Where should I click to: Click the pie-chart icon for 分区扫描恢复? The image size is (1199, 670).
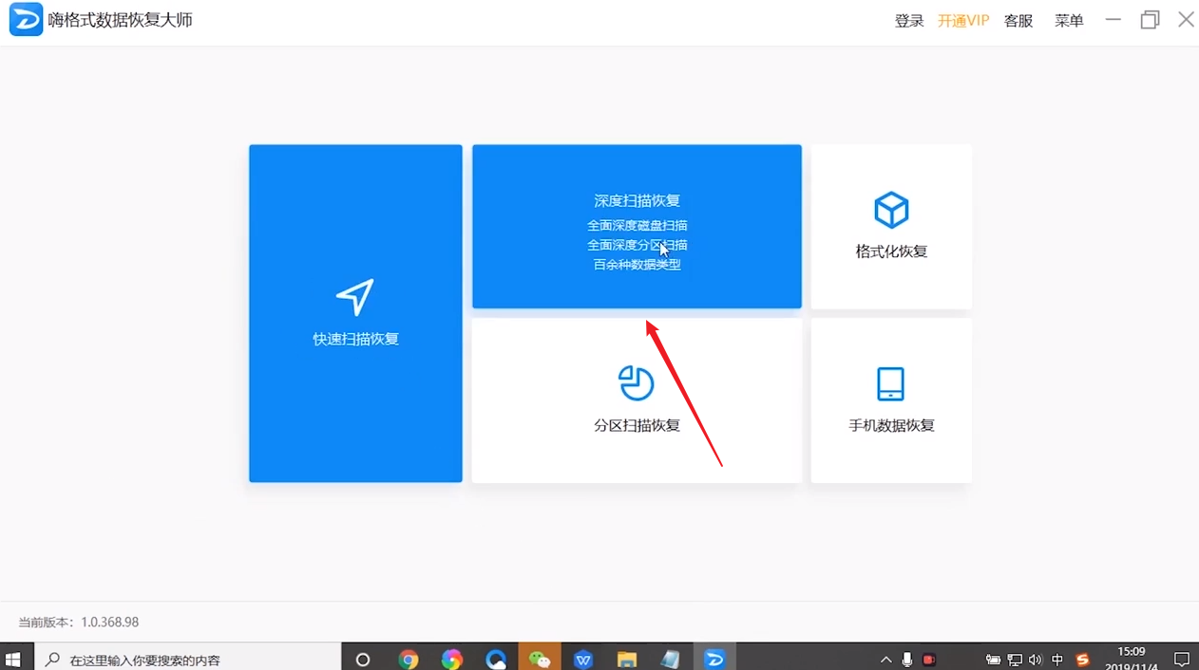pyautogui.click(x=637, y=383)
